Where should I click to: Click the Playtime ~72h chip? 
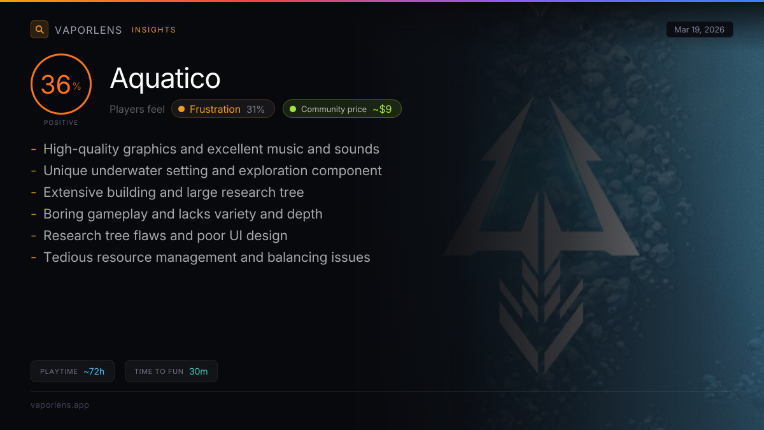point(73,371)
